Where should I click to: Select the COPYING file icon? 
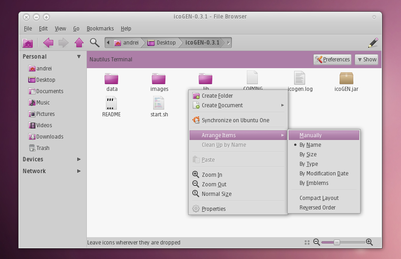point(252,77)
